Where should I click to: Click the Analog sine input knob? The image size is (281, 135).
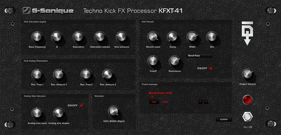pos(37,113)
